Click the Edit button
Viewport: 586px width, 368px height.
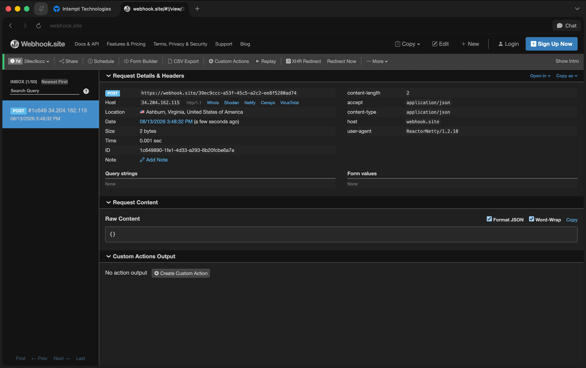click(440, 44)
